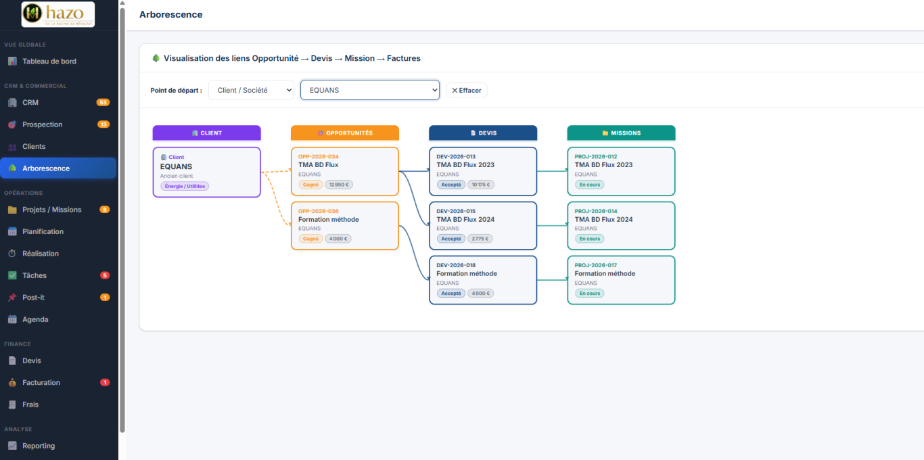Click the Gagné badge on OPP-2026-036
This screenshot has width=924, height=460.
(310, 239)
